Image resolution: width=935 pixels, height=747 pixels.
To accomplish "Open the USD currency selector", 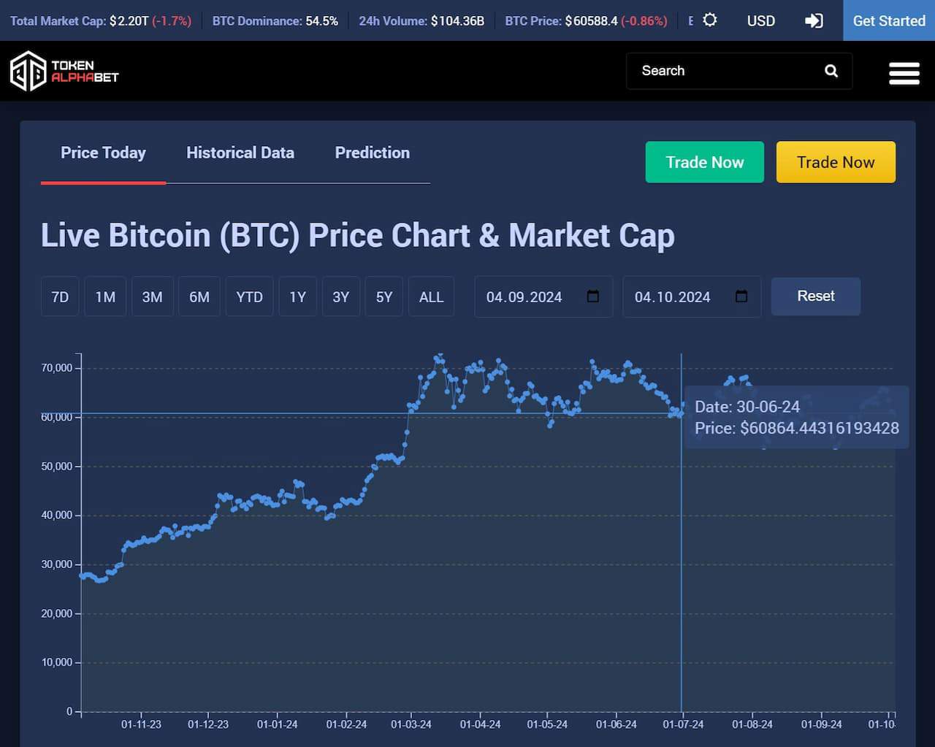I will [x=760, y=20].
